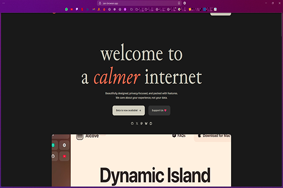Click the lock icon in the address bar

[100, 3]
